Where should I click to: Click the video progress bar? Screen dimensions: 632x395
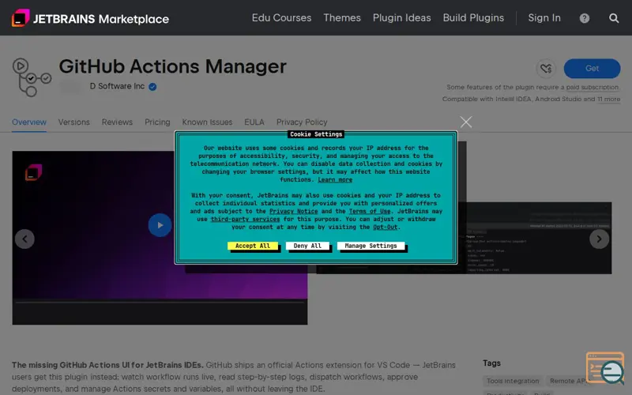tap(160, 302)
